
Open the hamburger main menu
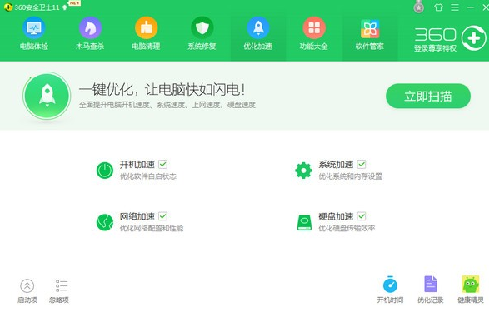pyautogui.click(x=455, y=7)
